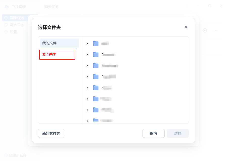Expand the folder starting with M
This screenshot has width=227, height=161.
click(87, 88)
